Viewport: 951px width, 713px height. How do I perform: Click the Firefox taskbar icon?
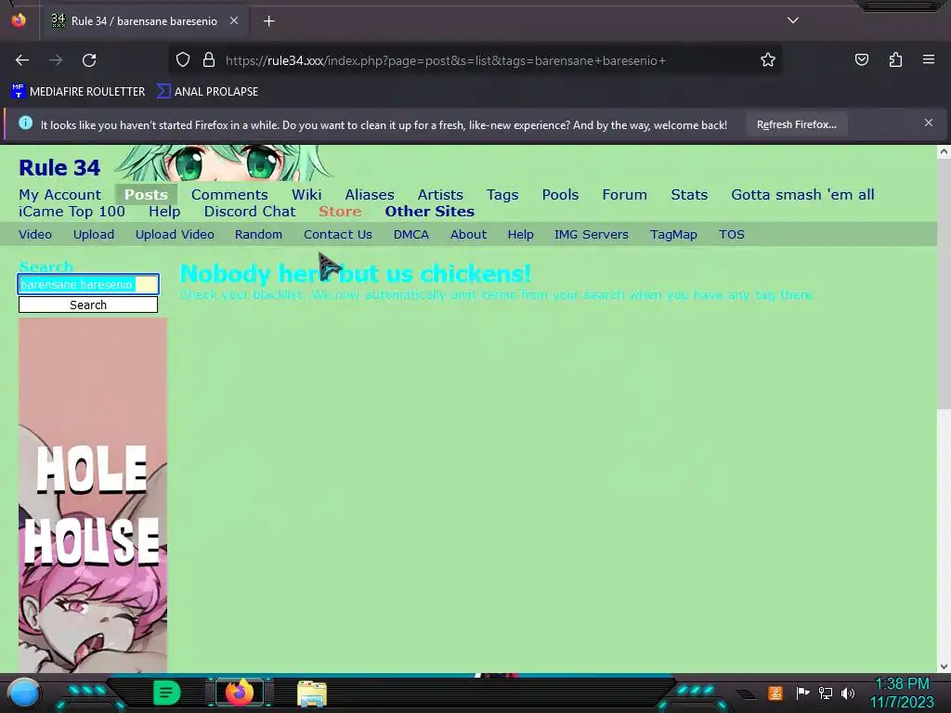click(239, 693)
